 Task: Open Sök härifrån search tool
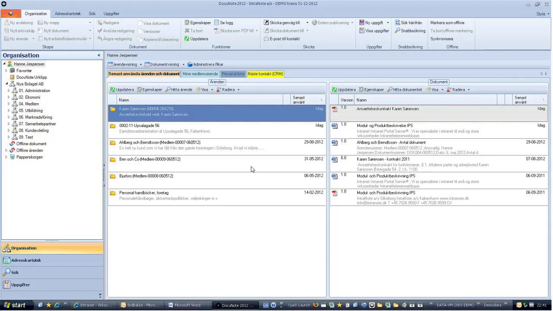pyautogui.click(x=408, y=23)
